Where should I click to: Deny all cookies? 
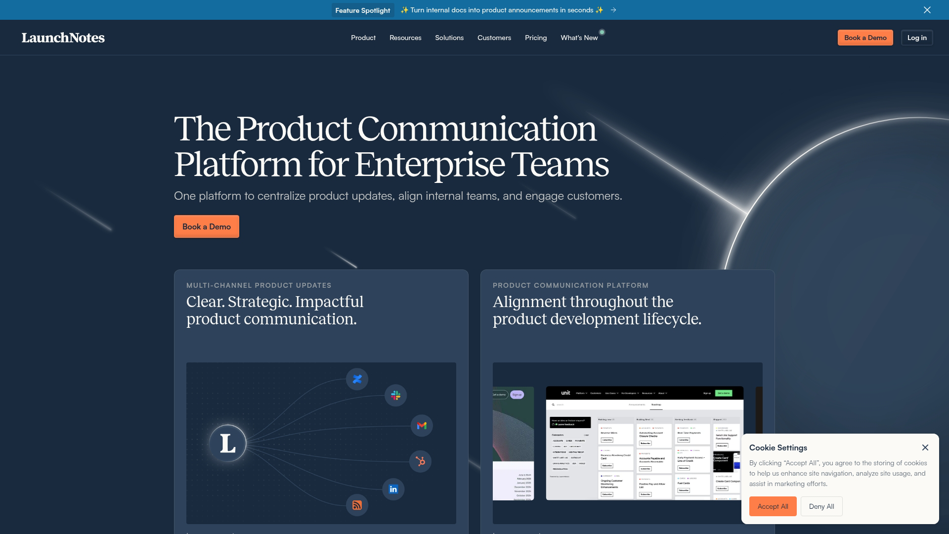click(x=821, y=506)
